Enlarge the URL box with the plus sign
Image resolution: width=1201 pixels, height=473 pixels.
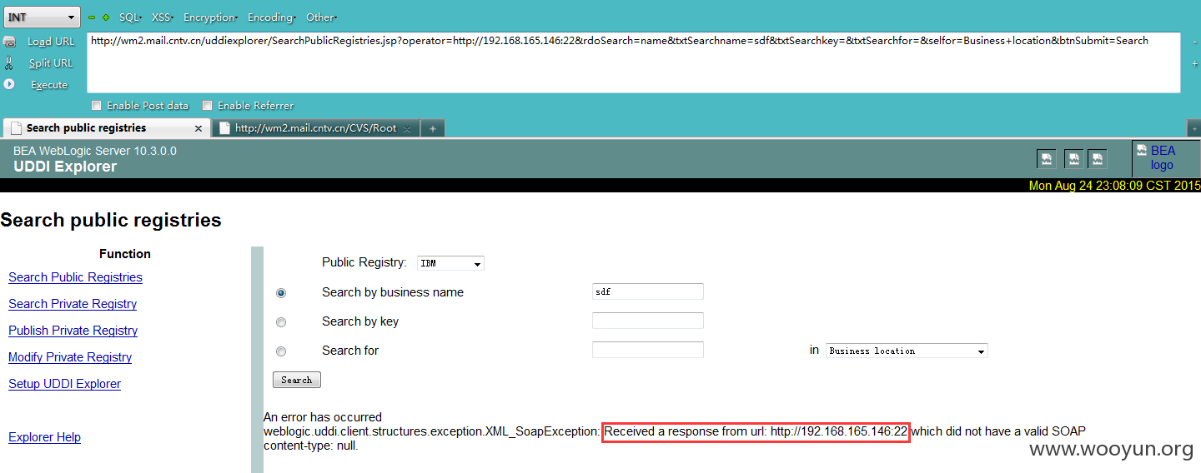click(x=1194, y=63)
